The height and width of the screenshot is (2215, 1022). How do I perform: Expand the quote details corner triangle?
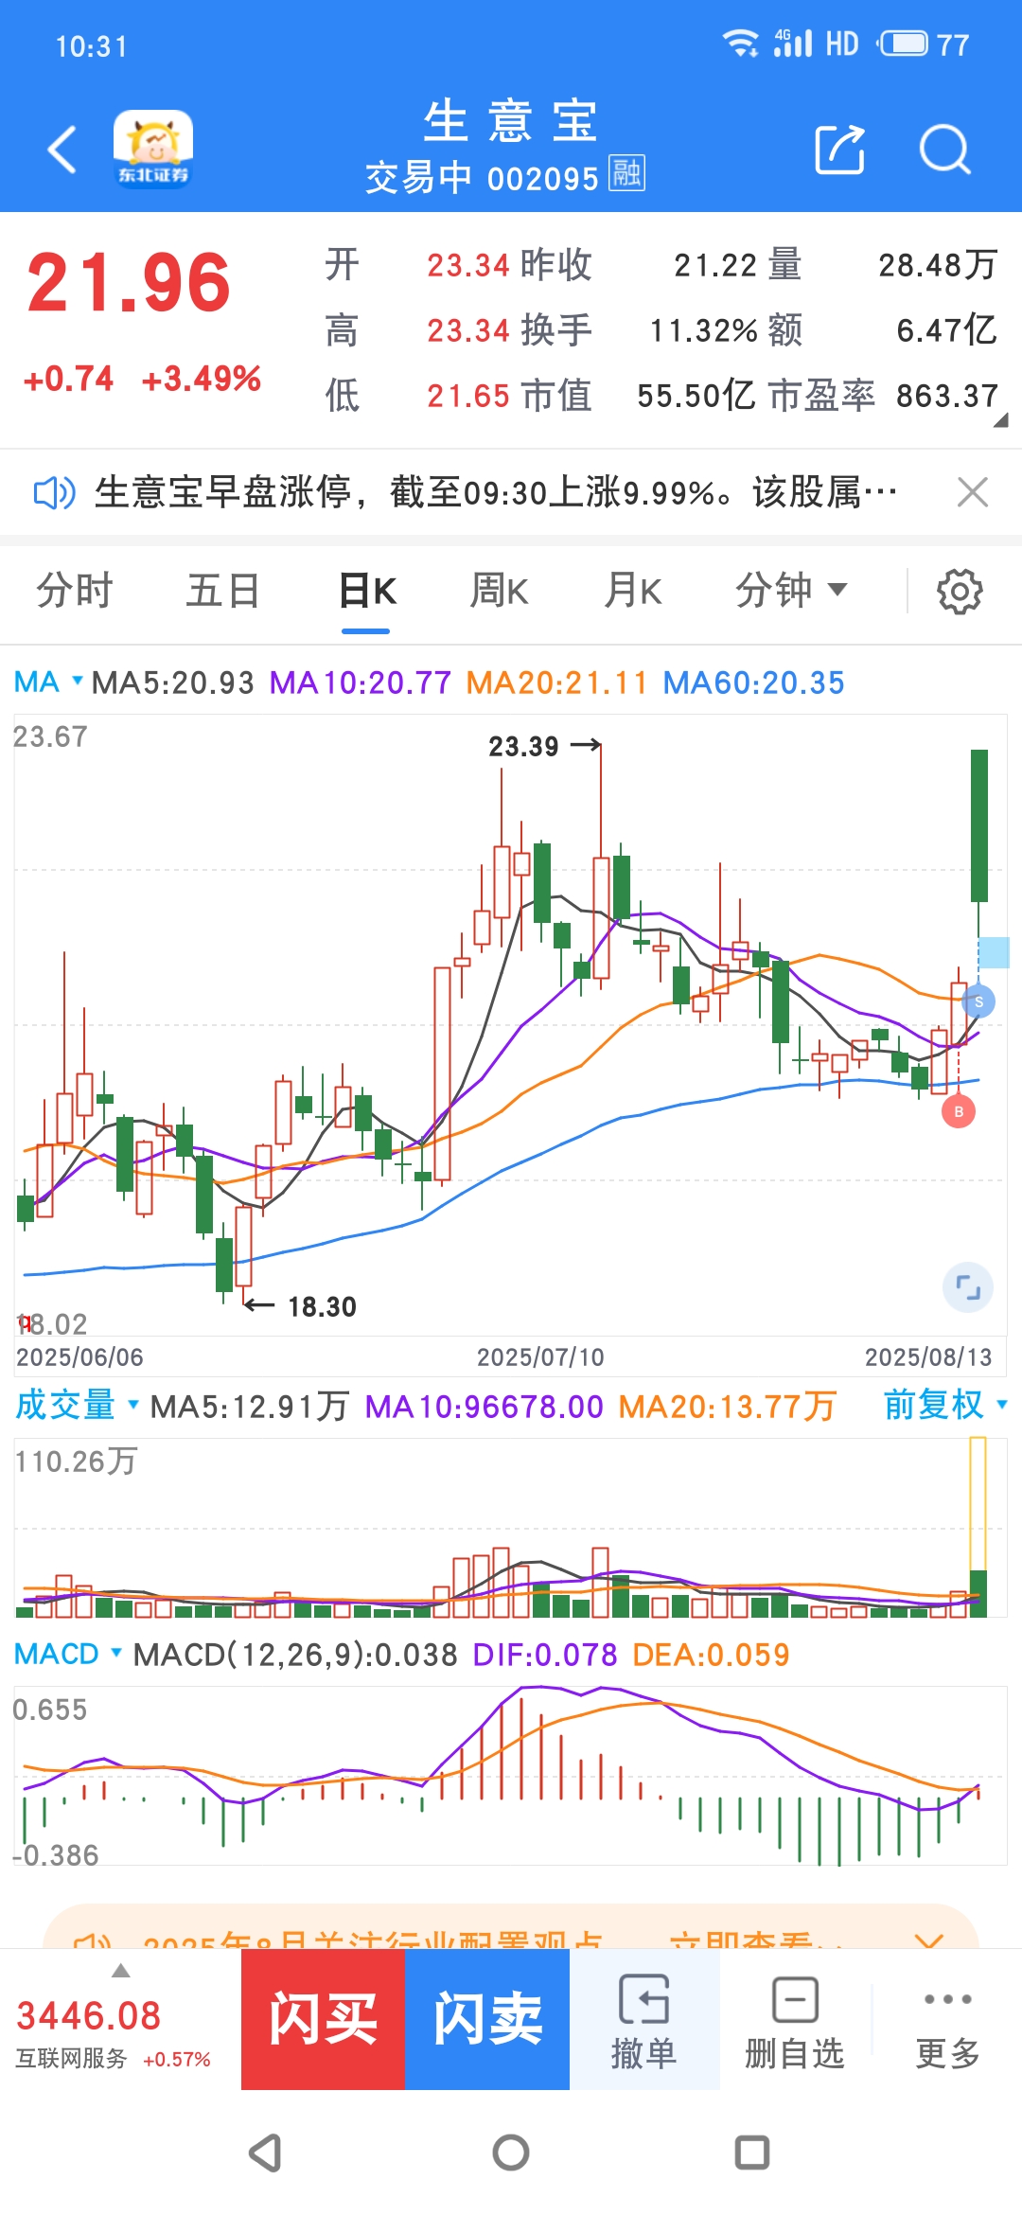tap(1000, 420)
